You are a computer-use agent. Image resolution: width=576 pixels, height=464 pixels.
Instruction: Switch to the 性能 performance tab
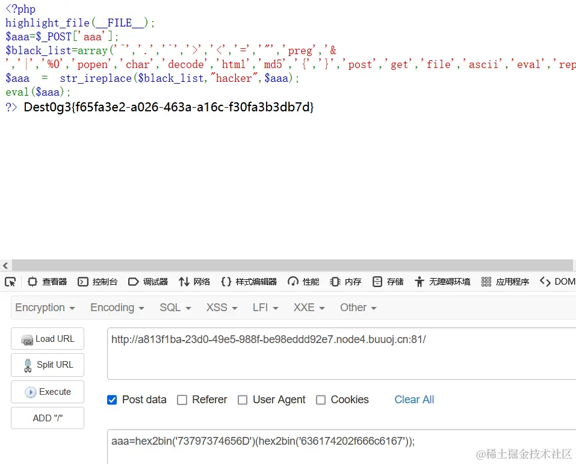click(x=303, y=282)
